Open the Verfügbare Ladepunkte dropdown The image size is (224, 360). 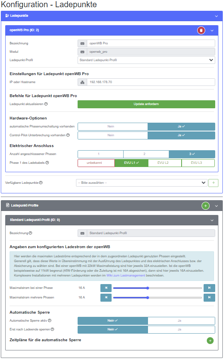point(142,183)
